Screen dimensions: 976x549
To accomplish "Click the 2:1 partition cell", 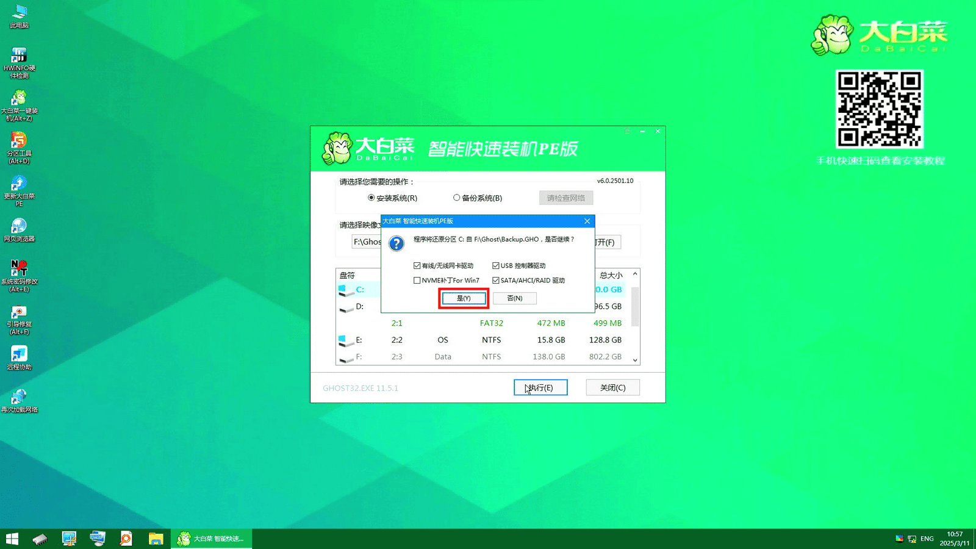I will click(397, 323).
